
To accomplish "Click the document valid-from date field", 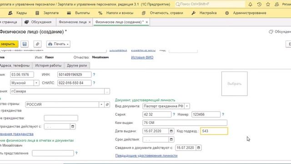I will click(x=186, y=148).
